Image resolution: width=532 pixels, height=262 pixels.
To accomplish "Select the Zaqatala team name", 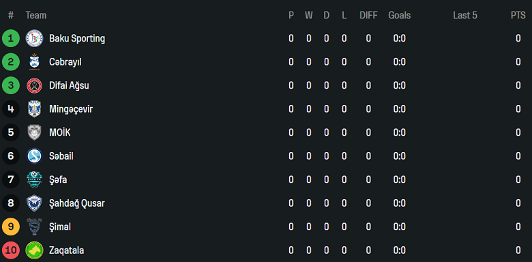I will pos(67,250).
